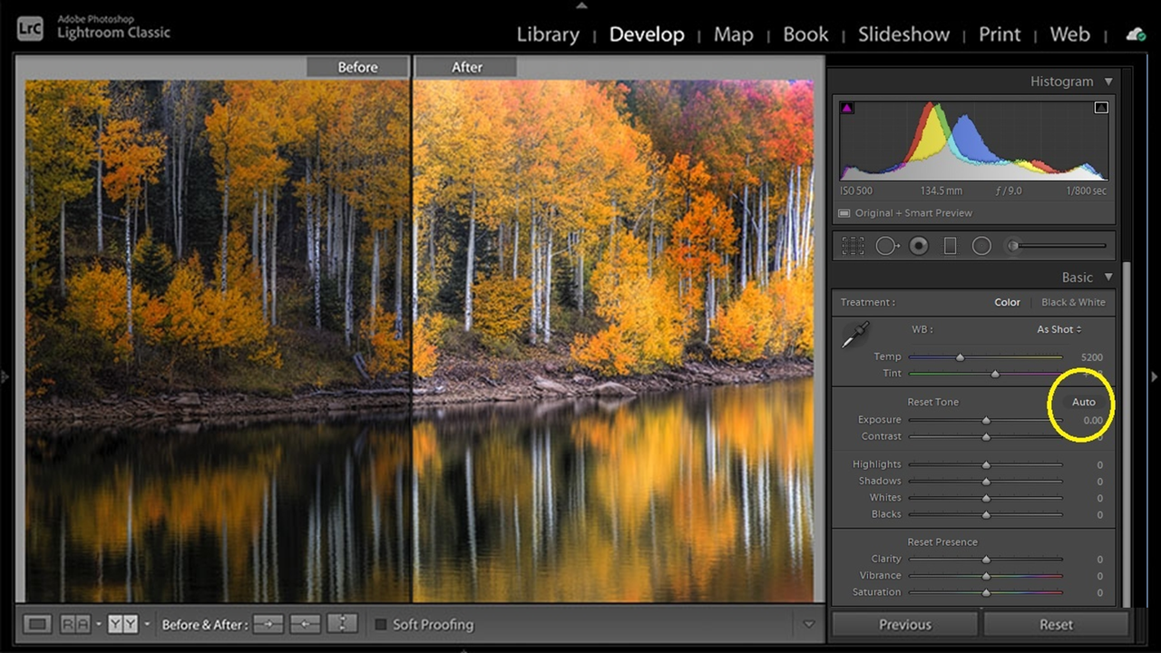Screen dimensions: 1161x653
Task: Enable the Soft Proofing checkbox
Action: (381, 624)
